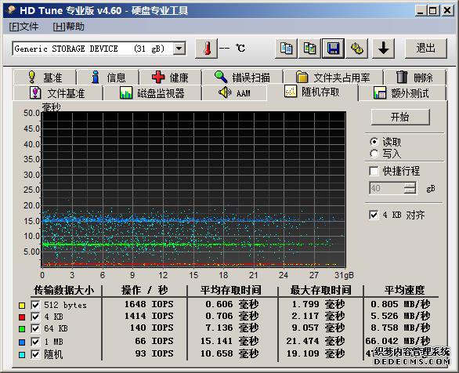This screenshot has height=373, width=459.
Task: Click the 1648 IOPS value
Action: coord(149,304)
